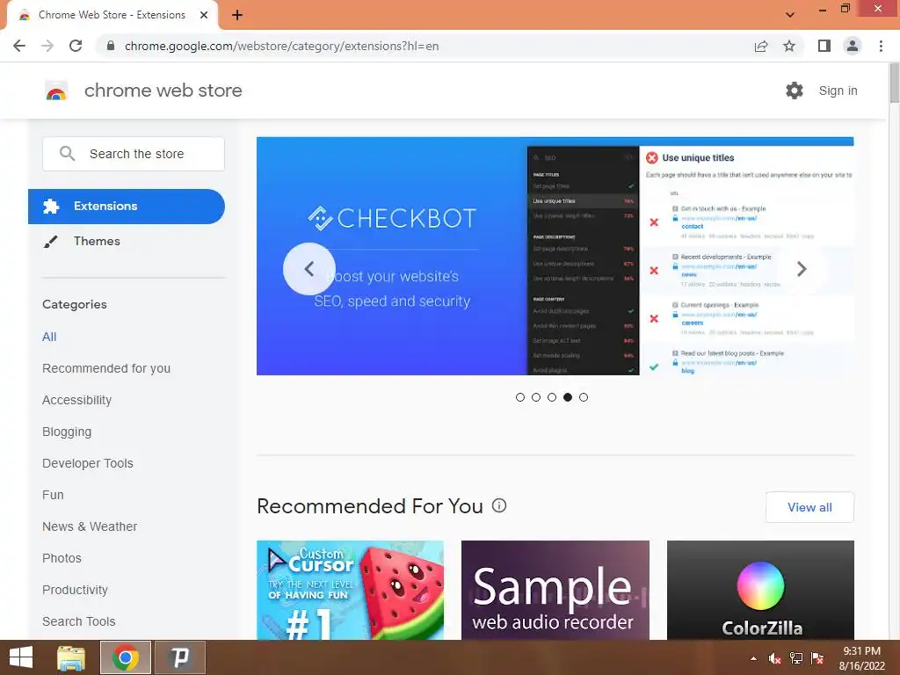This screenshot has width=900, height=675.
Task: Click the magnifier search icon
Action: [x=67, y=154]
